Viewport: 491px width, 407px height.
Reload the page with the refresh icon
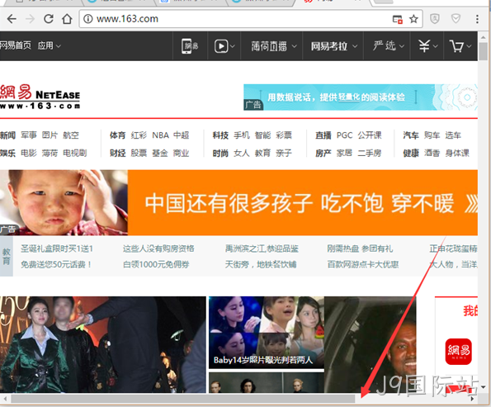(49, 19)
